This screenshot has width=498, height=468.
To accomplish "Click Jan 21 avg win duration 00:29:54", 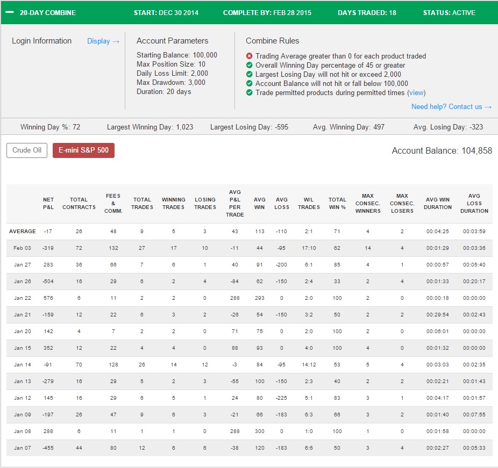I will coord(438,315).
